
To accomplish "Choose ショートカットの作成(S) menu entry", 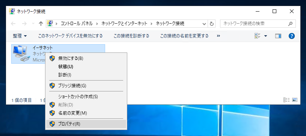I will click(86, 96).
